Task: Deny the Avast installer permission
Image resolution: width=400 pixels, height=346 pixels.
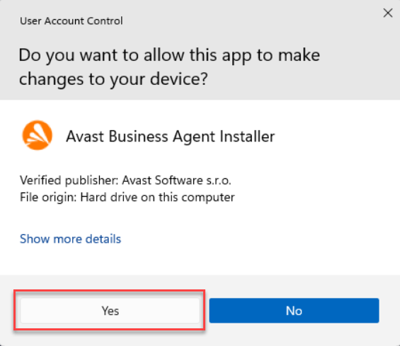Action: click(x=294, y=311)
